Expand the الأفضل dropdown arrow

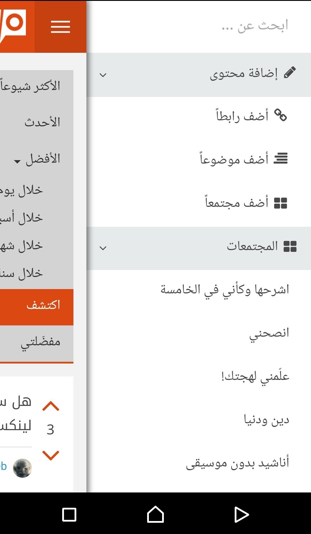(x=18, y=161)
